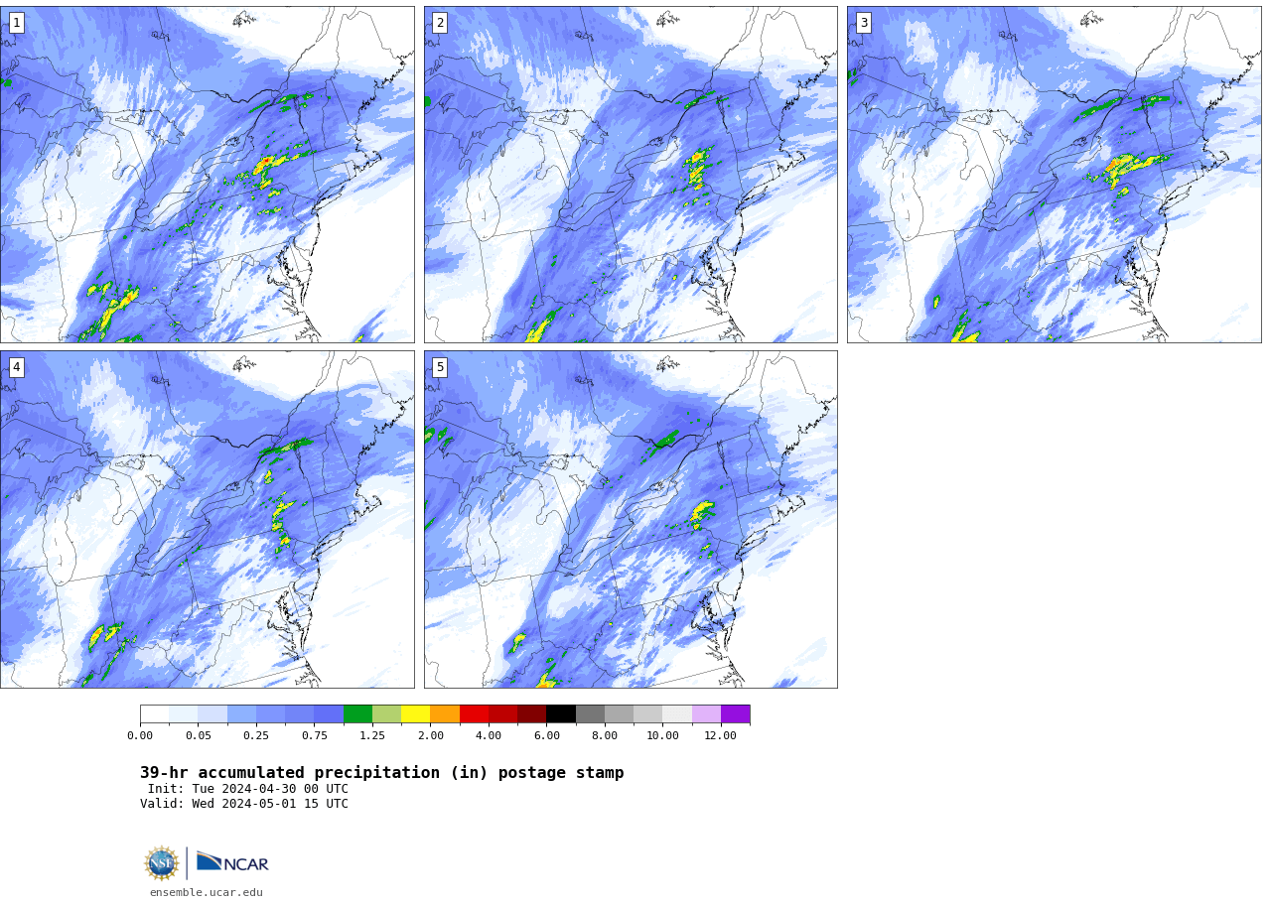Click the Valid Wed 2024-05-01 15 UTC line
The image size is (1271, 903).
tap(244, 805)
